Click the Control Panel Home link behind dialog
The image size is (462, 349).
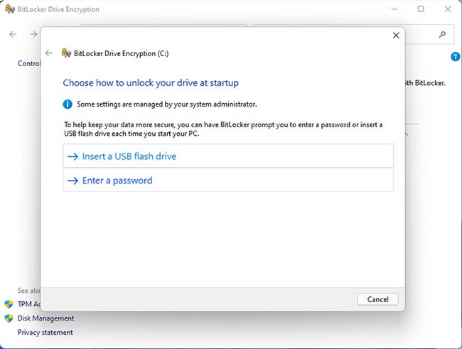pyautogui.click(x=29, y=63)
